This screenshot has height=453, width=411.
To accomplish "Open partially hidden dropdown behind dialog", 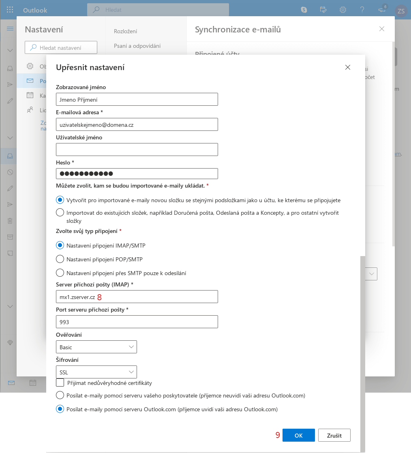I will [x=371, y=274].
